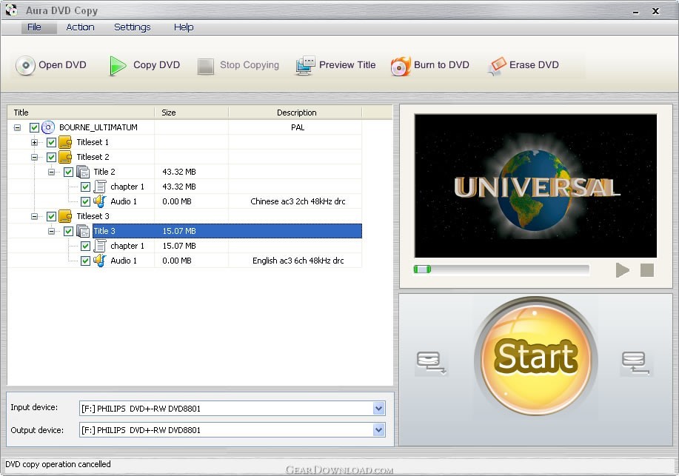The height and width of the screenshot is (476, 679).
Task: Click the Open DVD label
Action: 62,65
